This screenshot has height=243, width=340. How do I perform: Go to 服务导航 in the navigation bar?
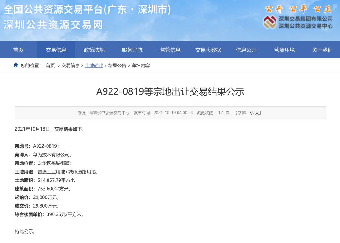(132, 50)
